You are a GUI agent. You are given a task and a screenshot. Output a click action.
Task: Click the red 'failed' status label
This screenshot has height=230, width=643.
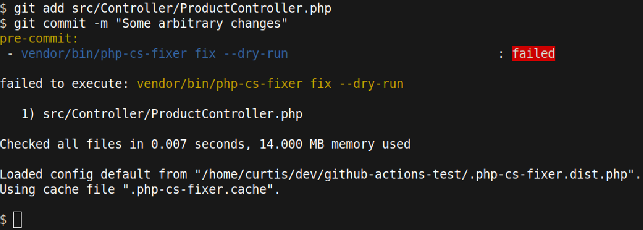[533, 54]
